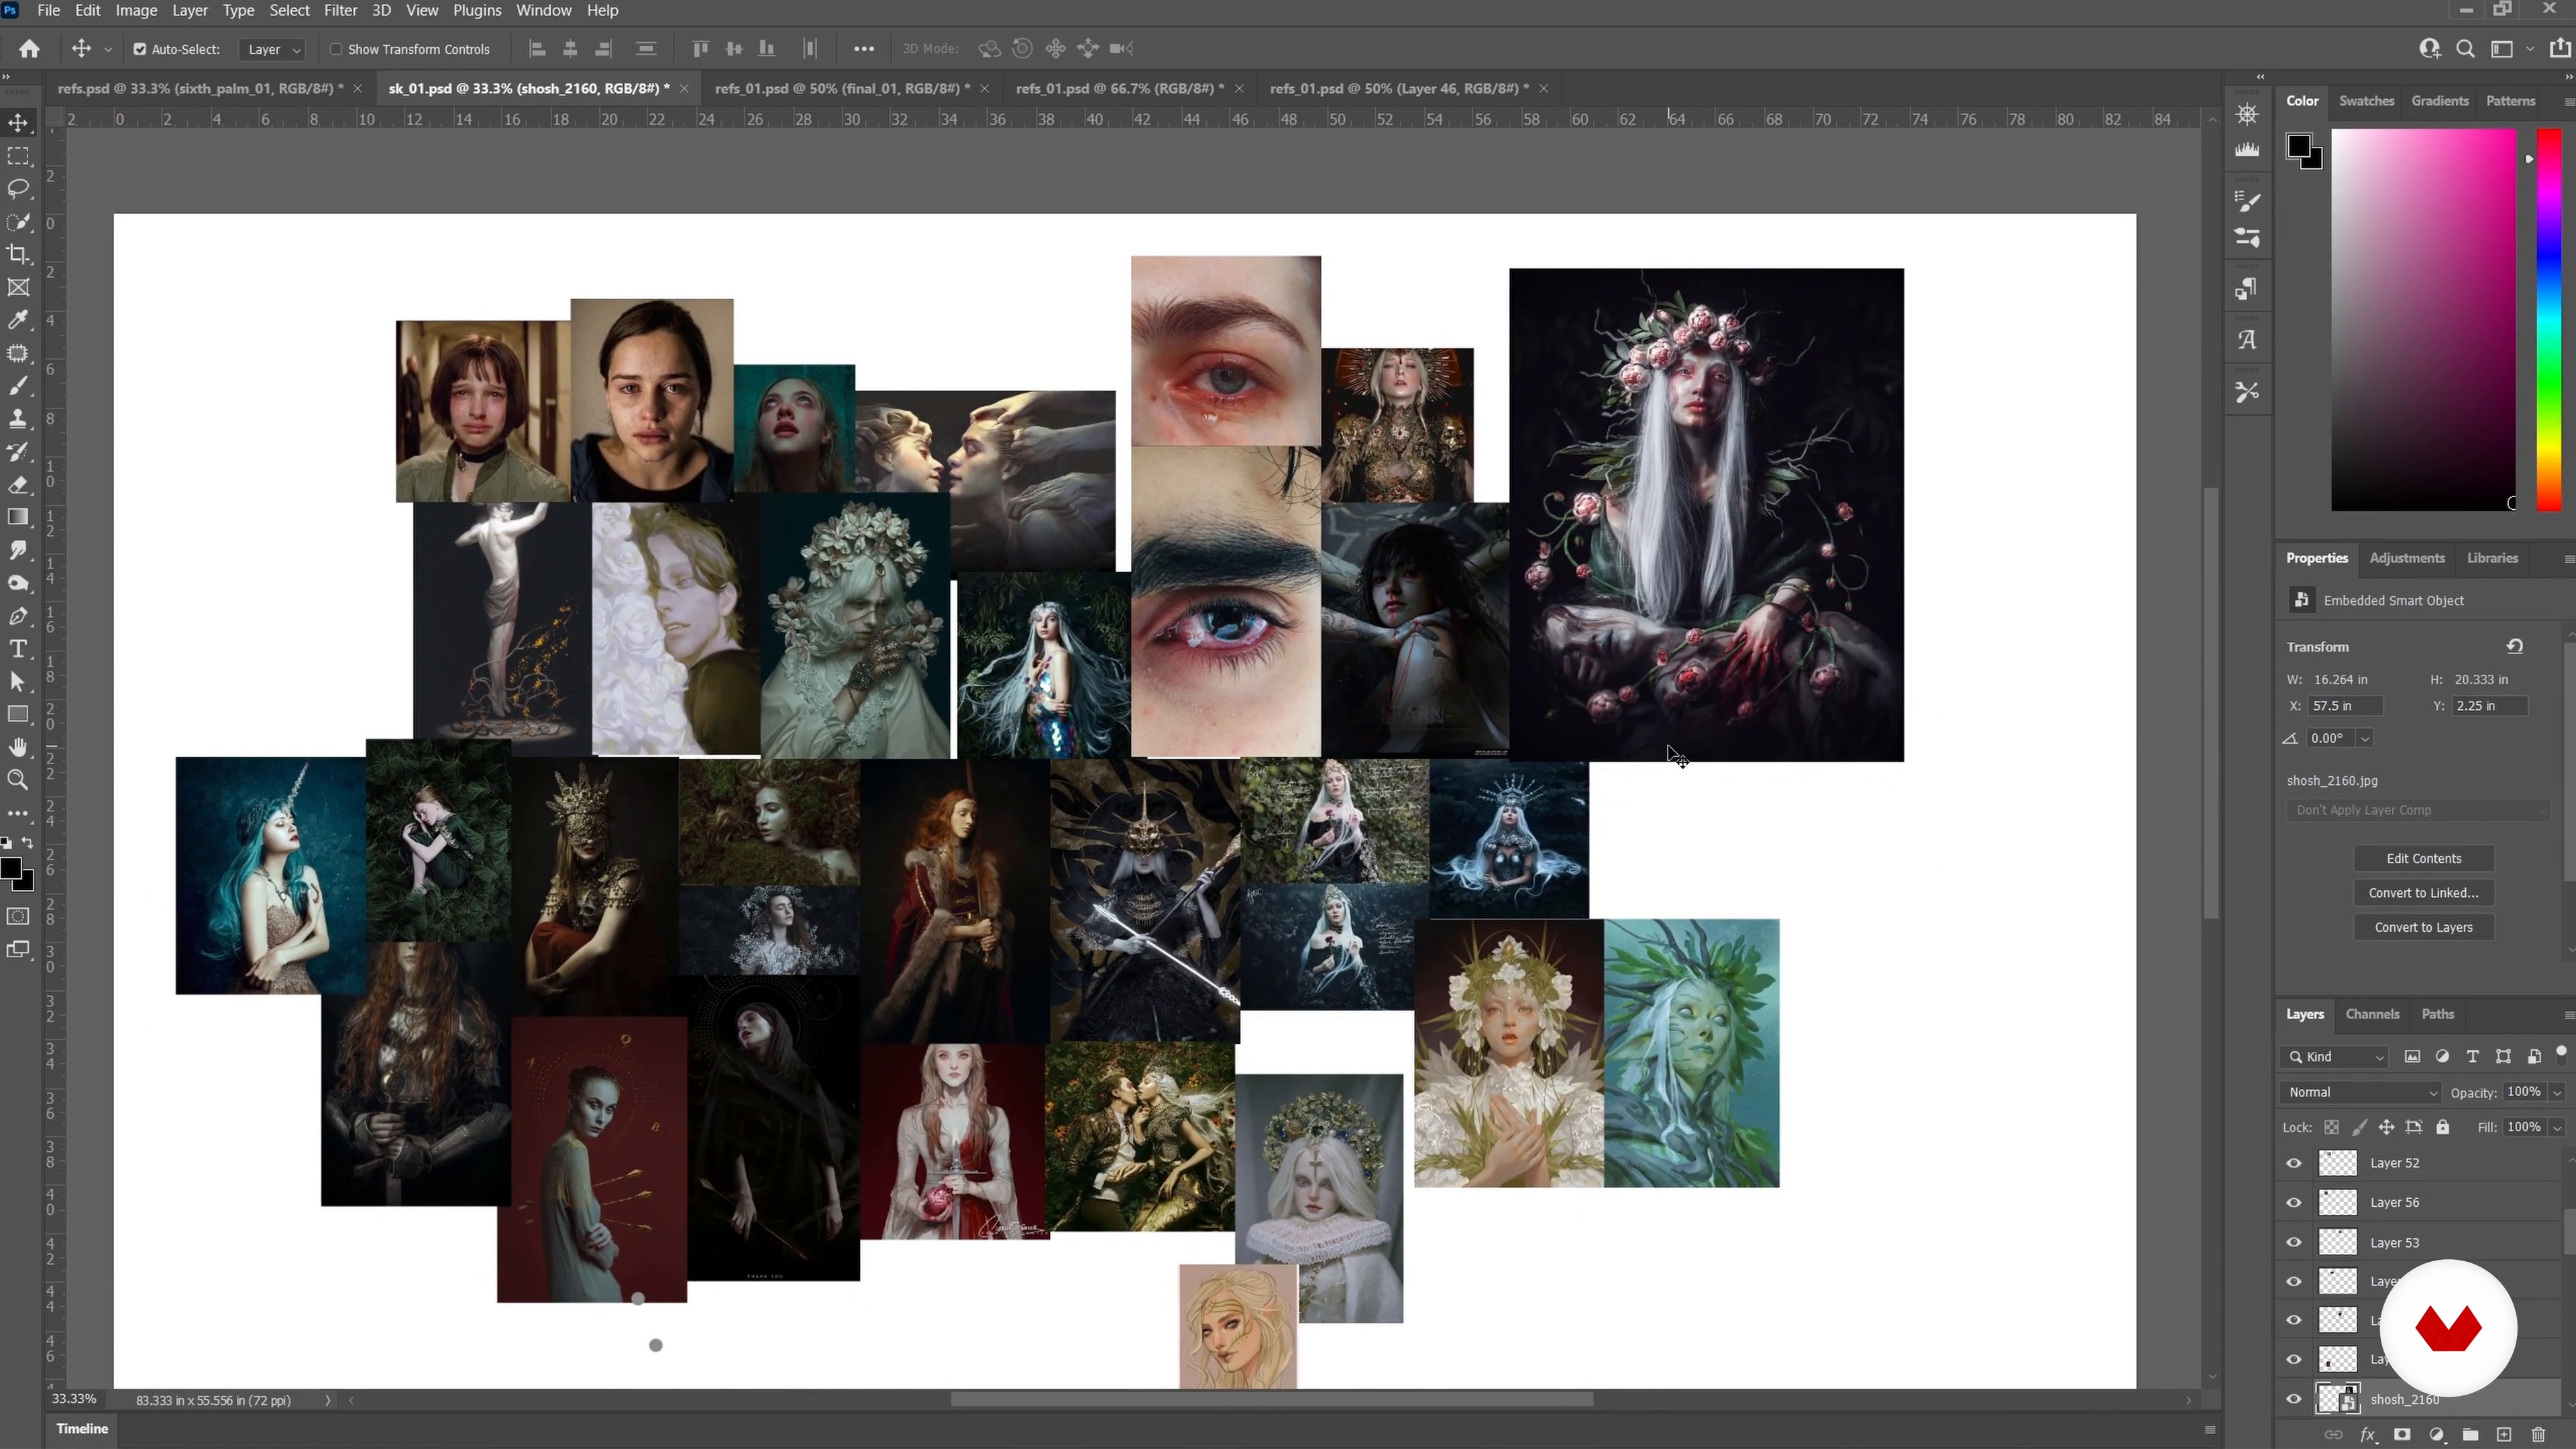
Task: Click the Delete layer trash icon
Action: coord(2538,1435)
